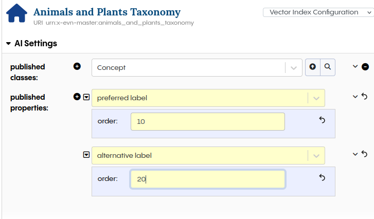
Task: Undo changes to preferred label row
Action: 364,97
